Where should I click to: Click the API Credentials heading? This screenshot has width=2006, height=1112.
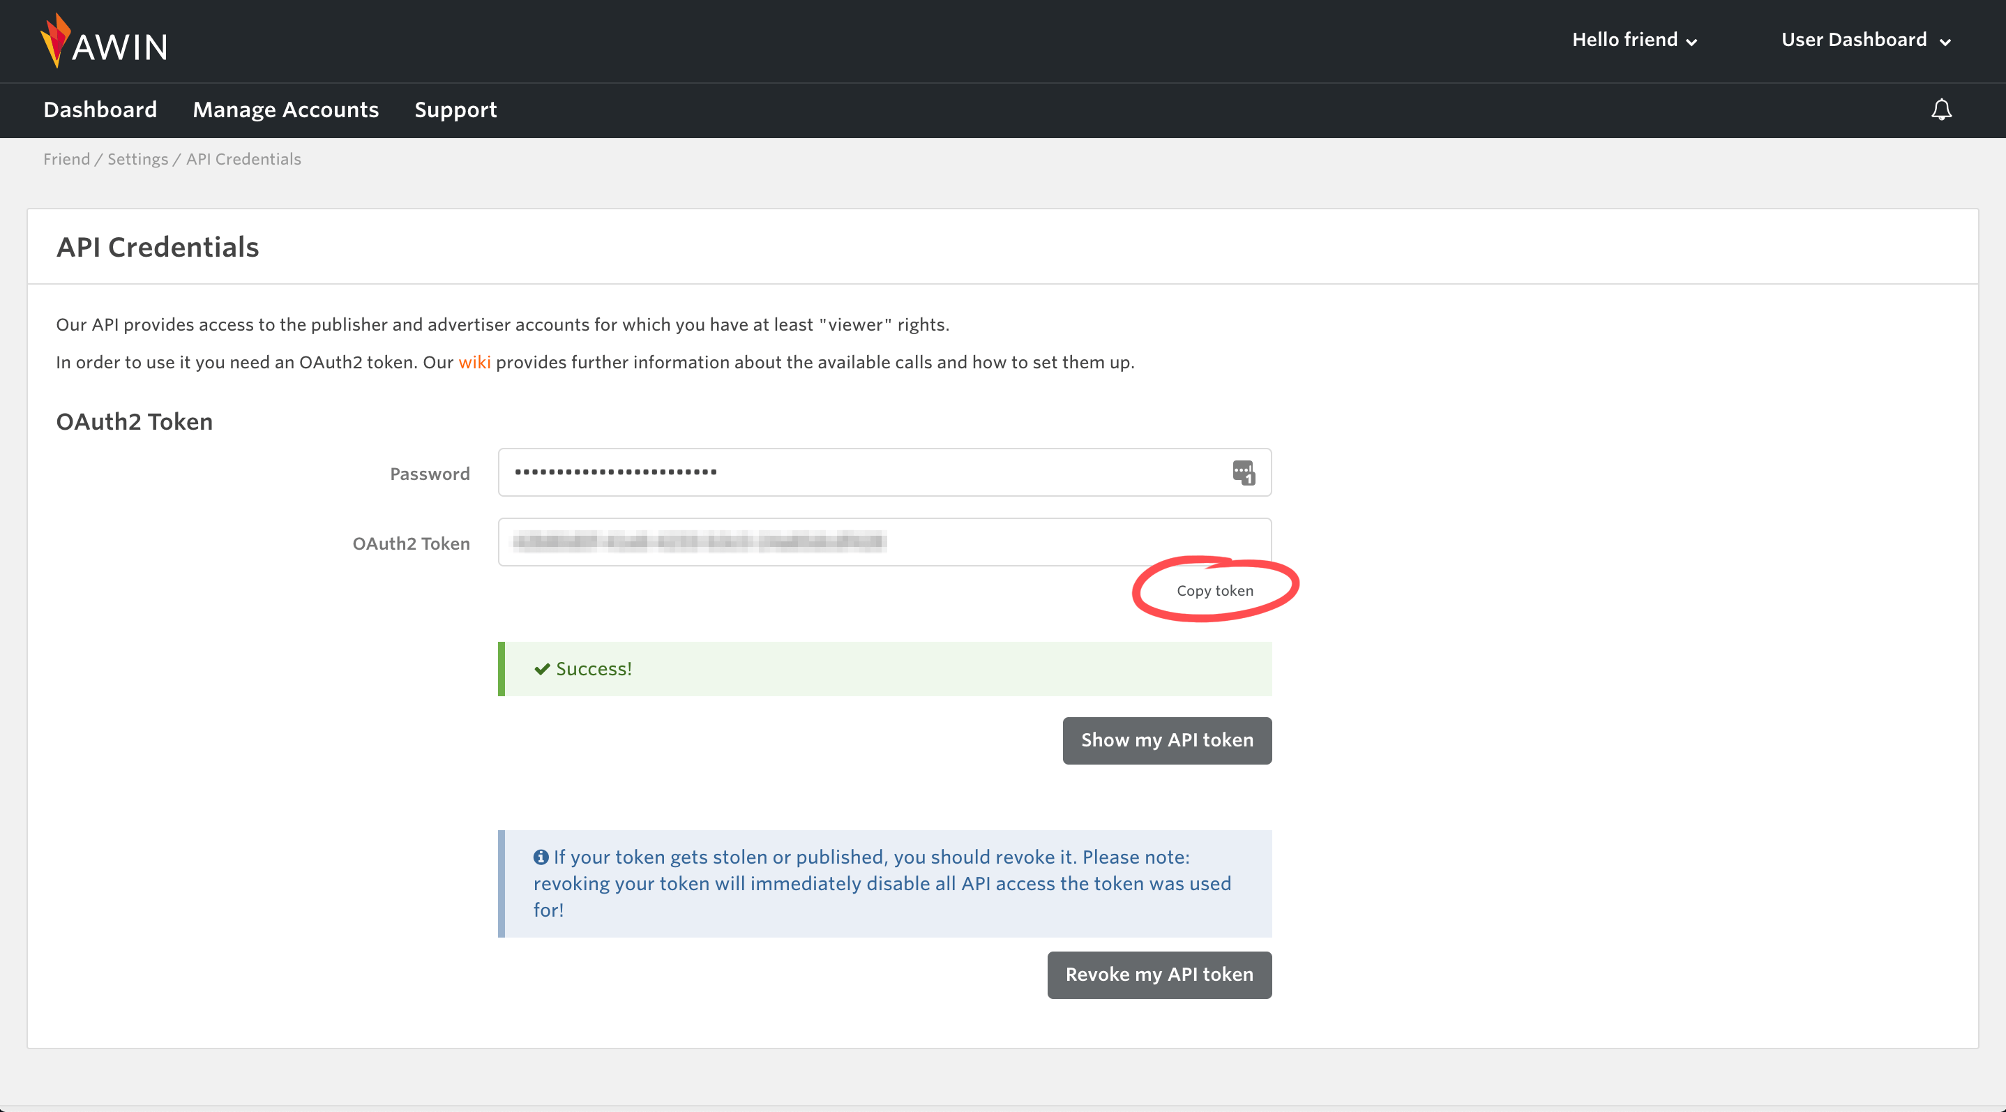point(158,248)
